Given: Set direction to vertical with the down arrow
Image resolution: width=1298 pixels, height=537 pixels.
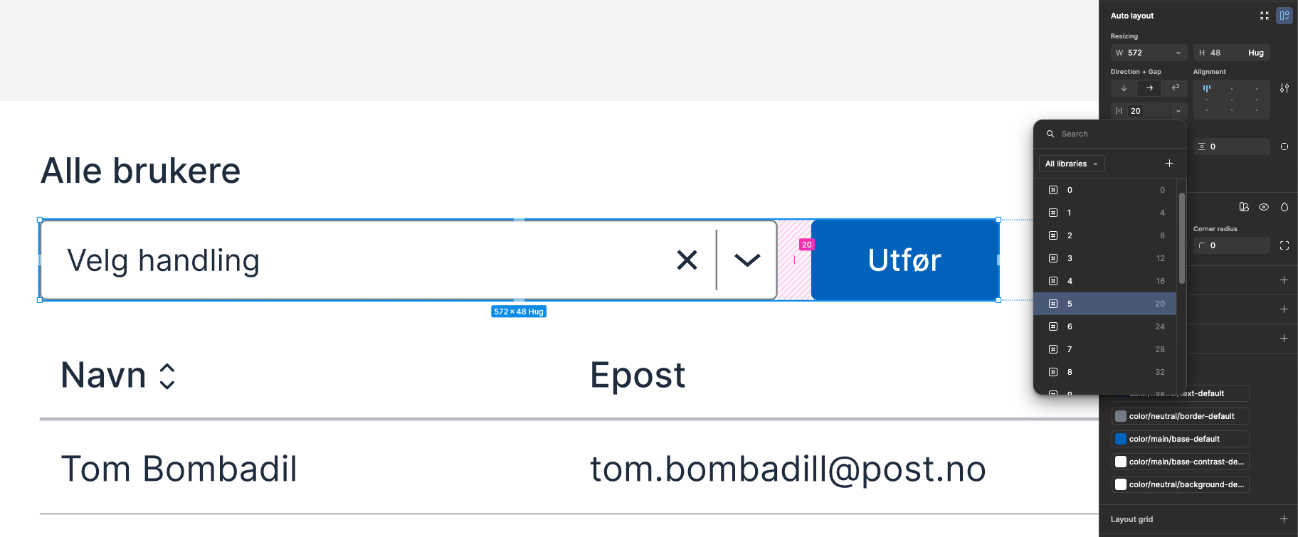Looking at the screenshot, I should [1124, 87].
